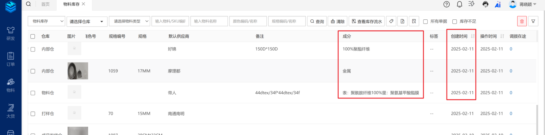This screenshot has height=135, width=545.
Task: Click the red trash delete icon
Action: click(522, 21)
